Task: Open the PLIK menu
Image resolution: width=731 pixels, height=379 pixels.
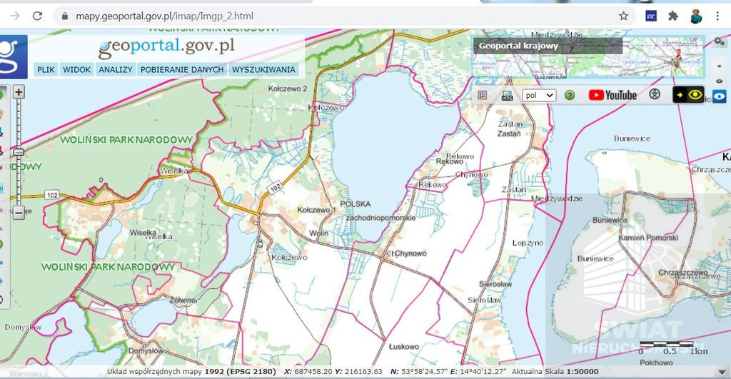Action: [46, 69]
